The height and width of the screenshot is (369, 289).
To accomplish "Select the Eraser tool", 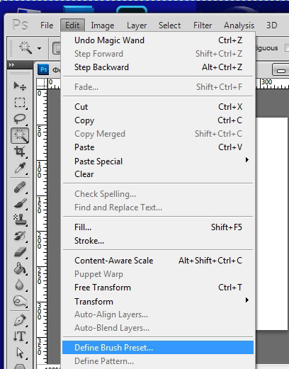I will pyautogui.click(x=20, y=252).
